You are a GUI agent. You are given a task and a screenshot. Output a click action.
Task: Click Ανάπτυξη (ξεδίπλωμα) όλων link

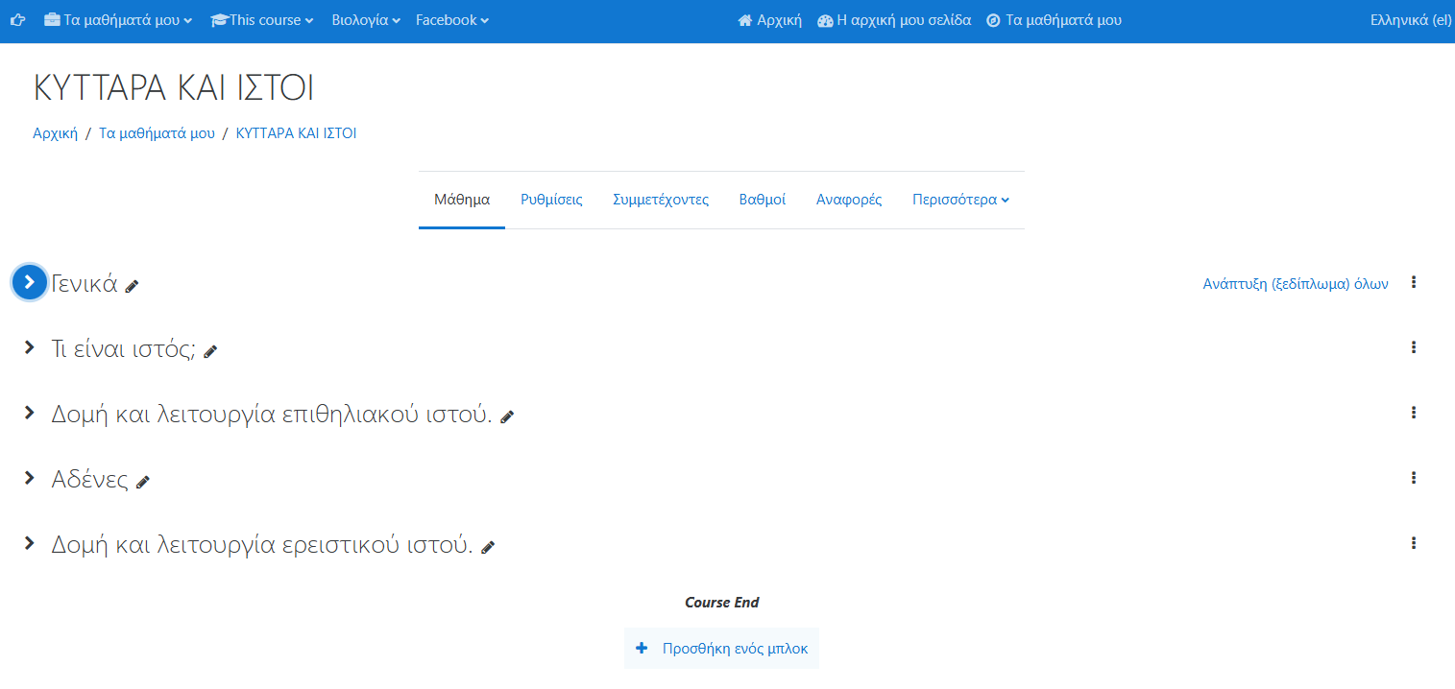[1295, 284]
